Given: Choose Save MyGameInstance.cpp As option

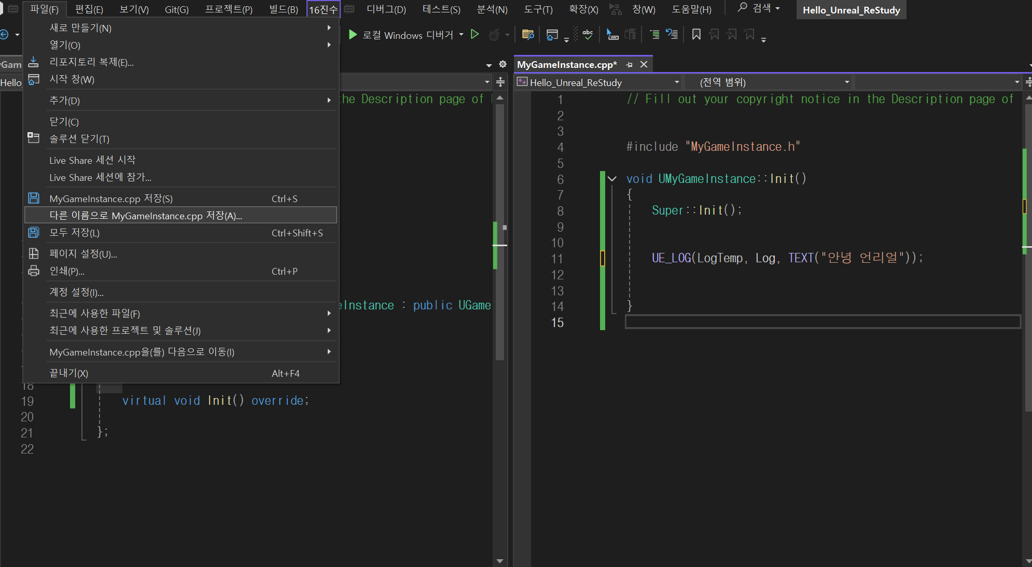Looking at the screenshot, I should pos(146,216).
